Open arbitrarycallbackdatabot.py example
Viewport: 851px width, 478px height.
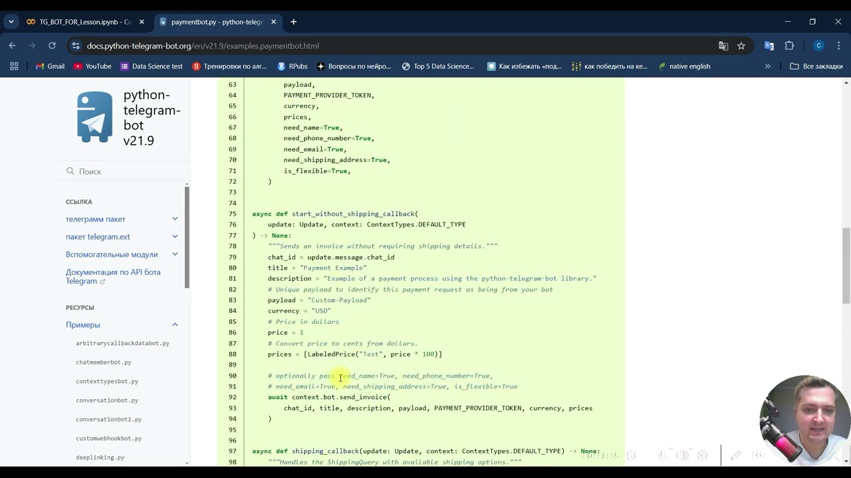(x=122, y=343)
